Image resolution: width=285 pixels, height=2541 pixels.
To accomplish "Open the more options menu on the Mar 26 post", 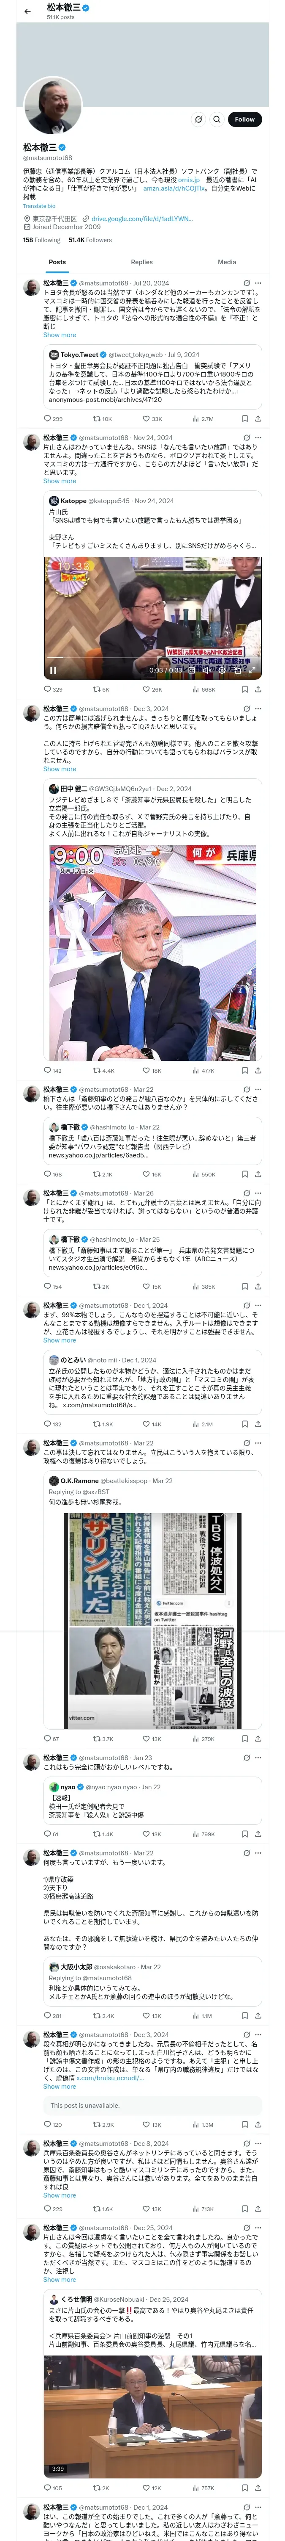I will [x=258, y=1193].
